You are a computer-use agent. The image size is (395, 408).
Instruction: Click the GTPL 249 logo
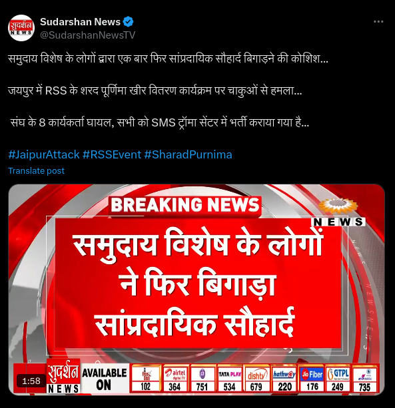point(338,379)
